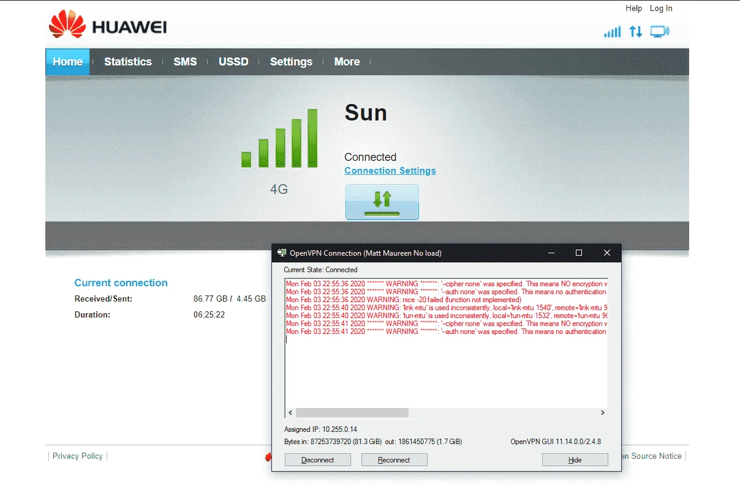This screenshot has width=740, height=490.
Task: Click the 'Duration:' label
Action: [92, 315]
